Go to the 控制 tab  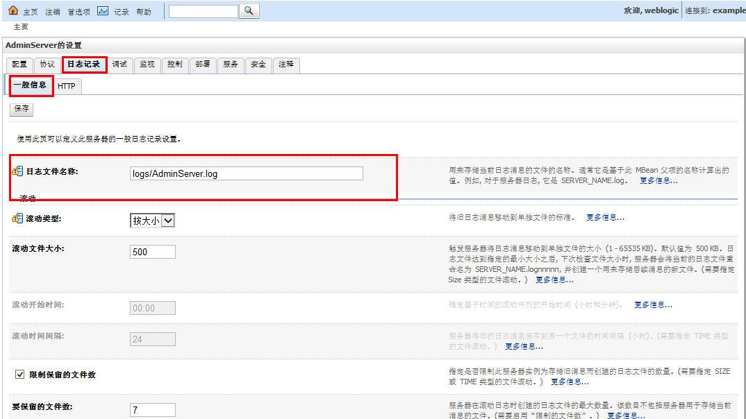tap(174, 65)
